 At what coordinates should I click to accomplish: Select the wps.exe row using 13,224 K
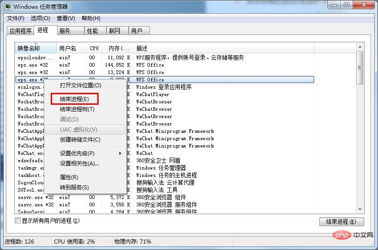pyautogui.click(x=165, y=72)
